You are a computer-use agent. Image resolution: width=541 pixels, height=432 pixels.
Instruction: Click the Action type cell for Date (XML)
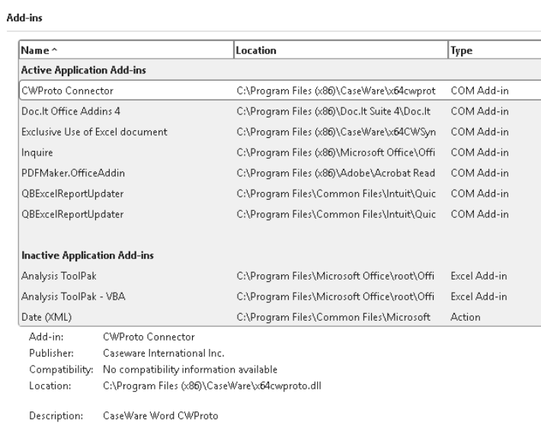(466, 317)
